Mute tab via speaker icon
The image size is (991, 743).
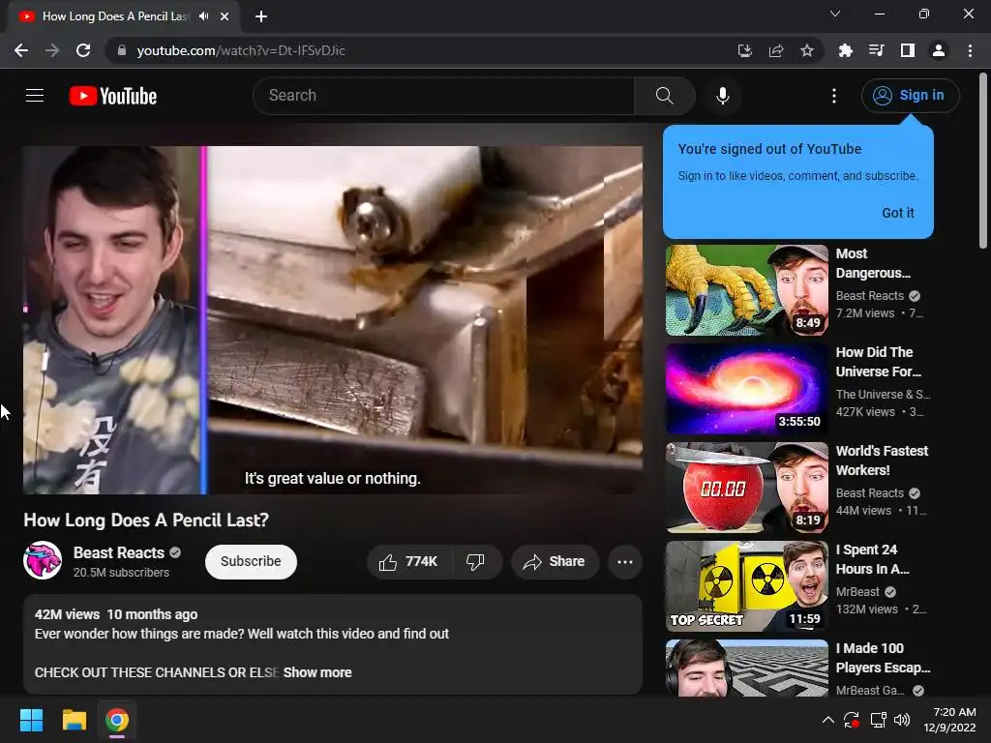point(203,16)
